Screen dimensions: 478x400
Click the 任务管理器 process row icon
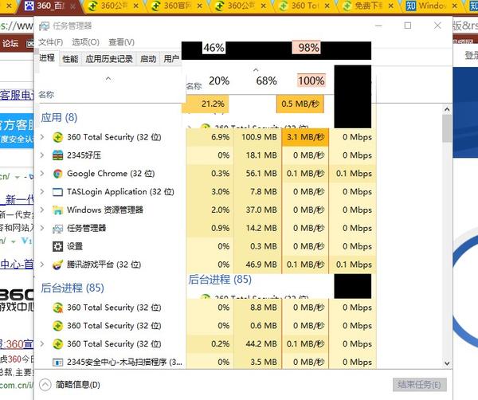coord(57,229)
